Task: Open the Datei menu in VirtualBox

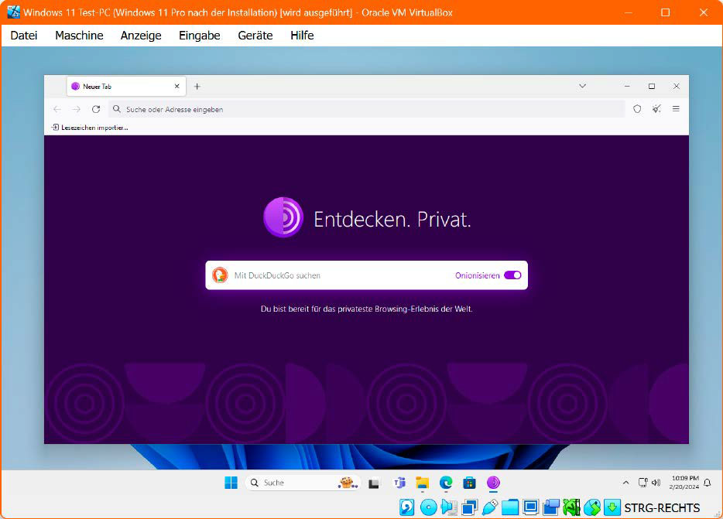Action: click(24, 36)
